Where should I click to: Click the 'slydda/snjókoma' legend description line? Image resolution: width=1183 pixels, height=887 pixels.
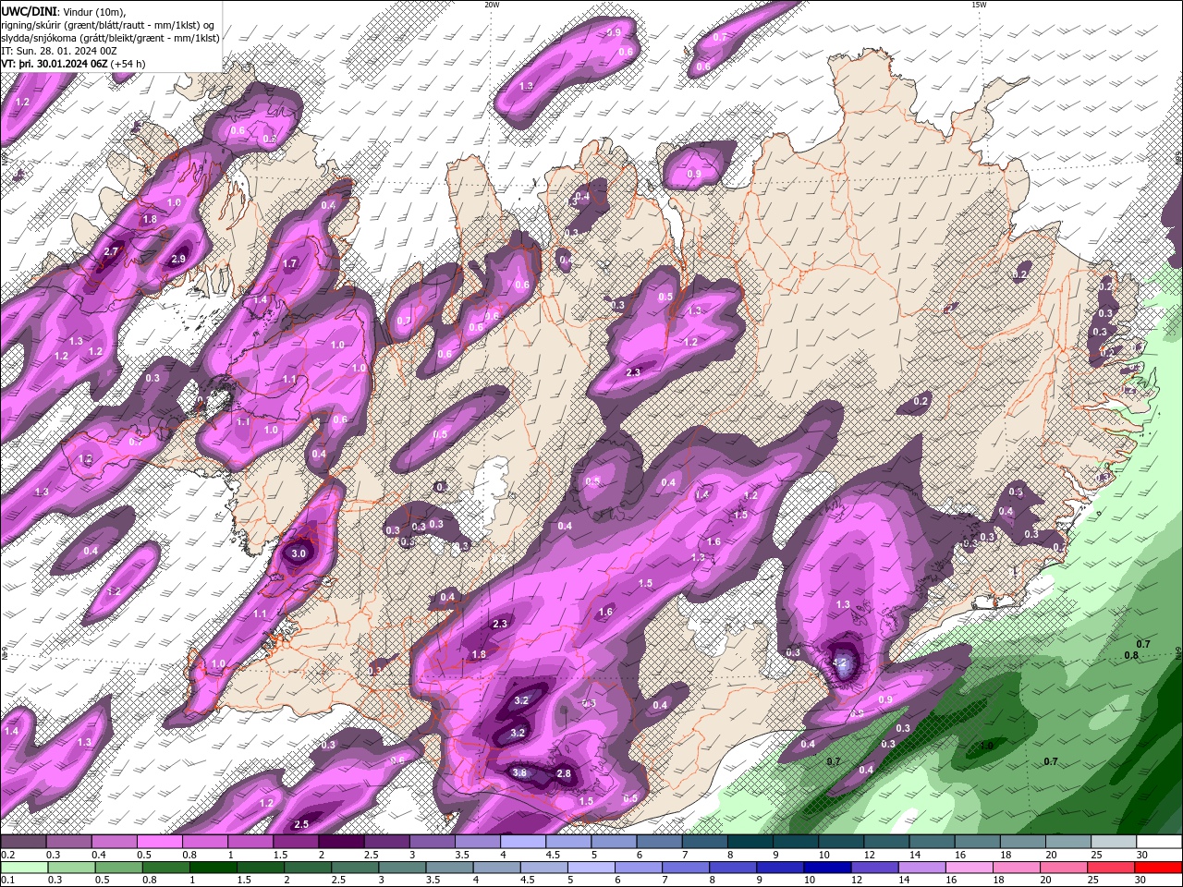110,38
